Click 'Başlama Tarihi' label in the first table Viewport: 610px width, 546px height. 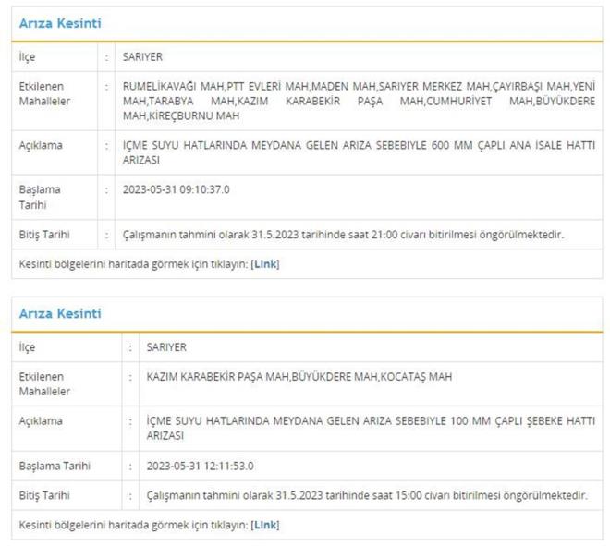coord(40,197)
